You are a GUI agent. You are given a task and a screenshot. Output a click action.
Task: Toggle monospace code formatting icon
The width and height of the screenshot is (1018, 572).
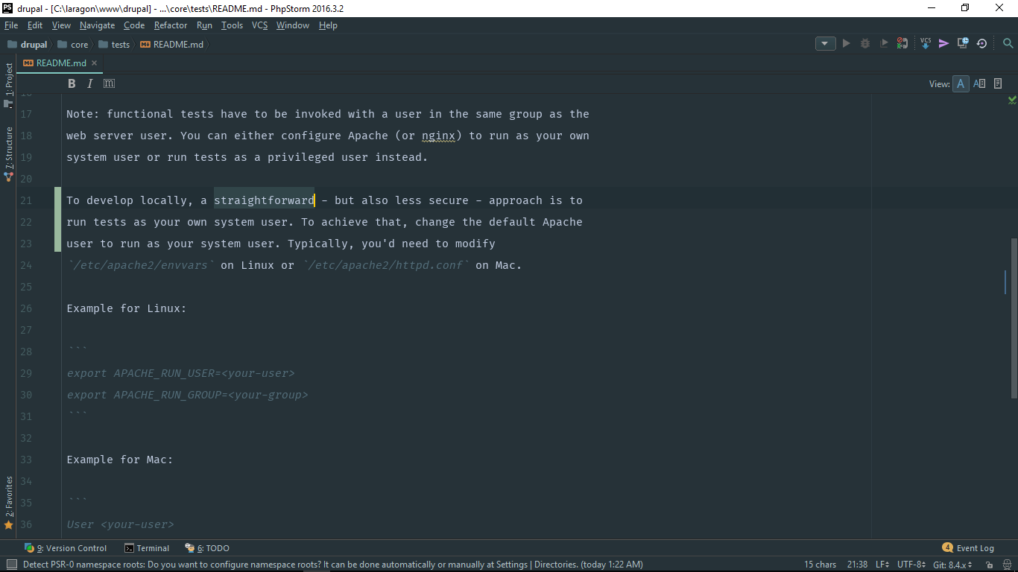(109, 83)
